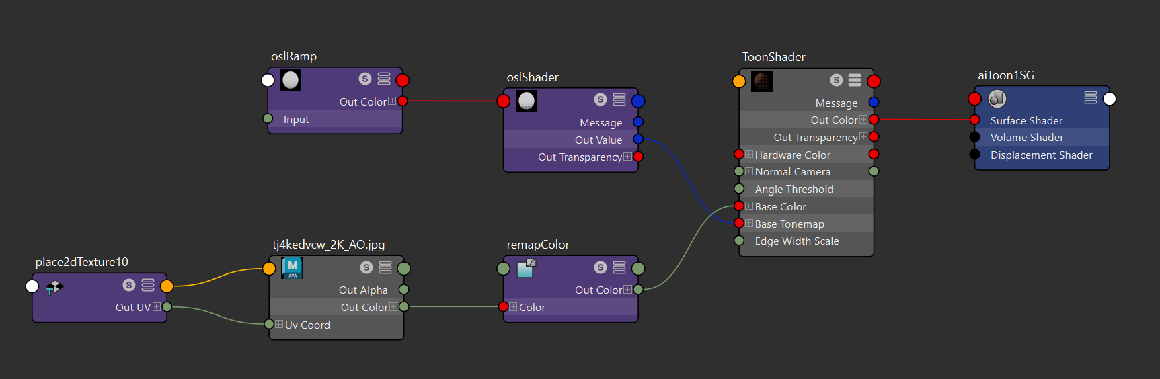Click the Maya file texture icon on tj4kedvcw_2K_AO.jpg

point(292,268)
